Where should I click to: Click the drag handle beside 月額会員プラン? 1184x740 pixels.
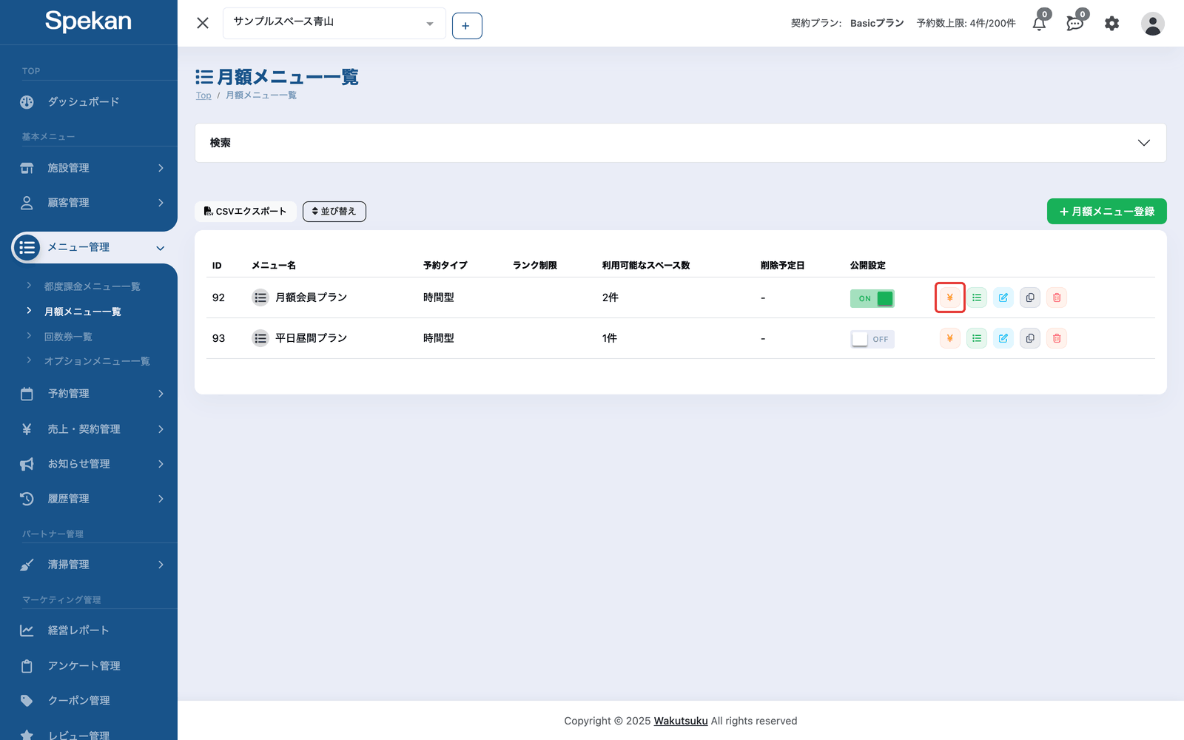pyautogui.click(x=260, y=297)
